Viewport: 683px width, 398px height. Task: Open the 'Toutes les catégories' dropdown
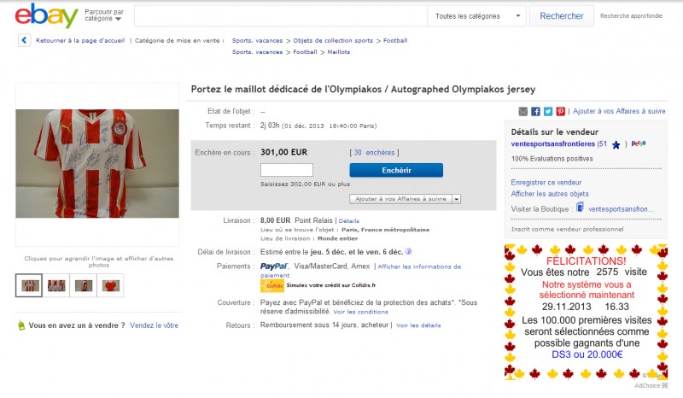(477, 16)
